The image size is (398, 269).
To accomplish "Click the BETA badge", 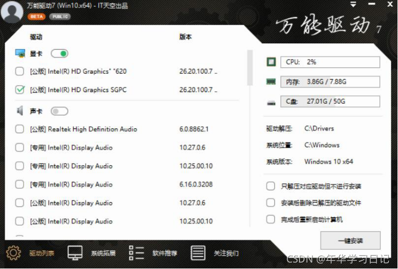I will point(36,17).
